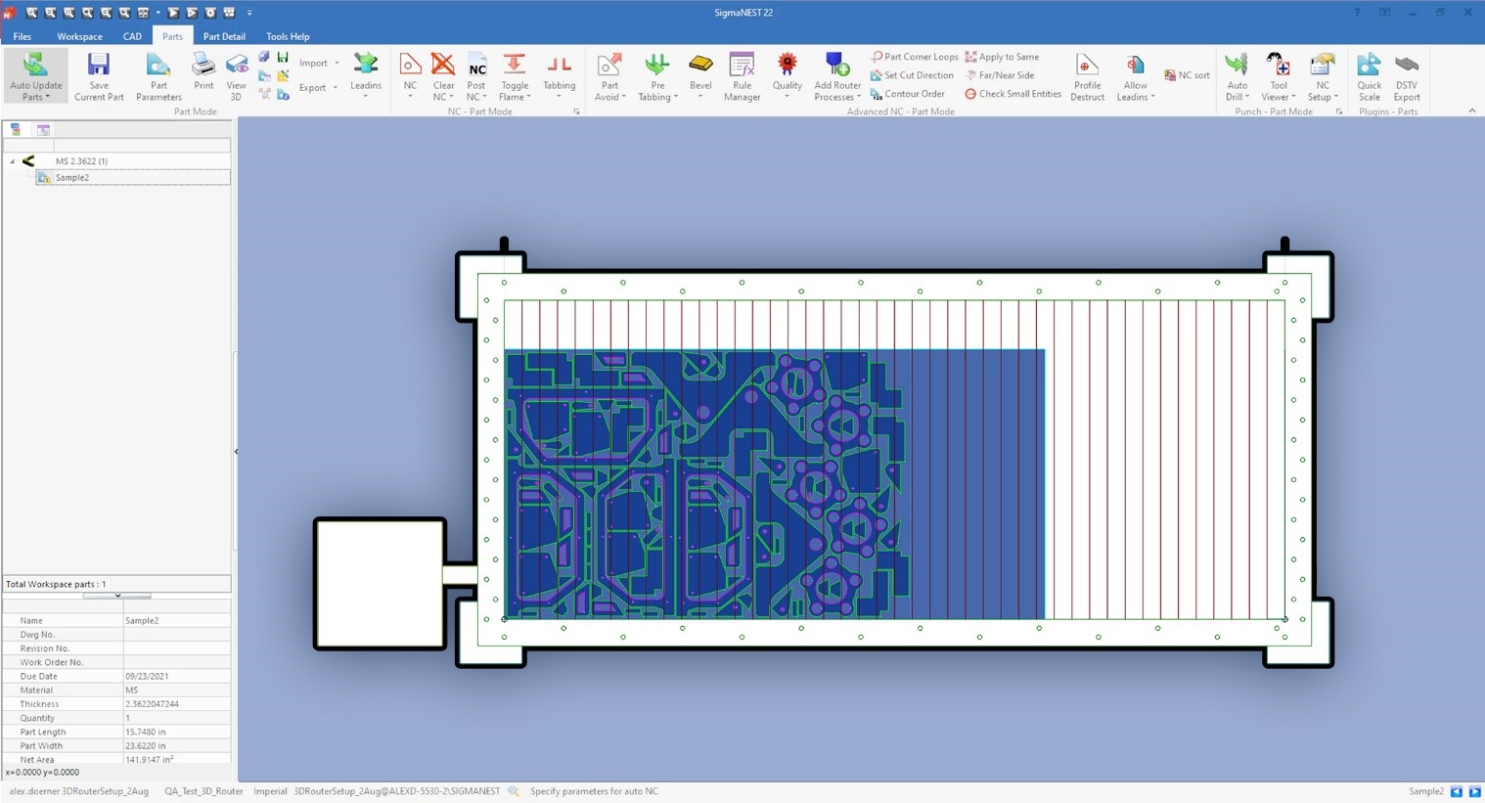1485x803 pixels.
Task: Run the DSTV Export plugin
Action: [x=1406, y=76]
